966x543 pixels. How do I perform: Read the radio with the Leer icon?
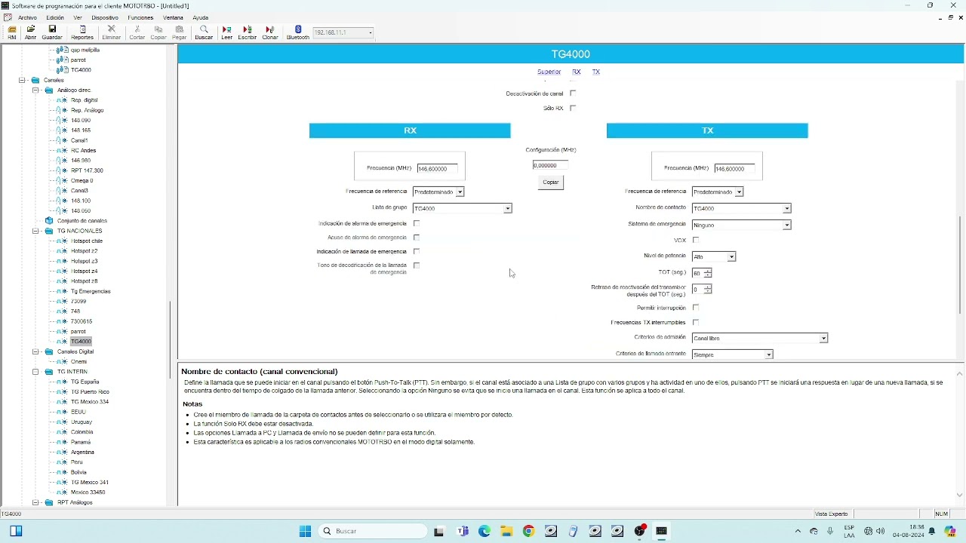point(226,32)
